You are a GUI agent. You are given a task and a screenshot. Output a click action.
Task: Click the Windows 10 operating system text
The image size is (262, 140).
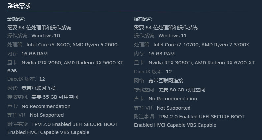pos(46,36)
